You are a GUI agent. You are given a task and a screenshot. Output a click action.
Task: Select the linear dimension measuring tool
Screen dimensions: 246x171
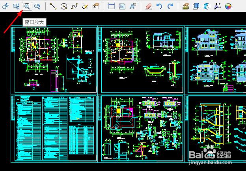[x=112, y=6]
